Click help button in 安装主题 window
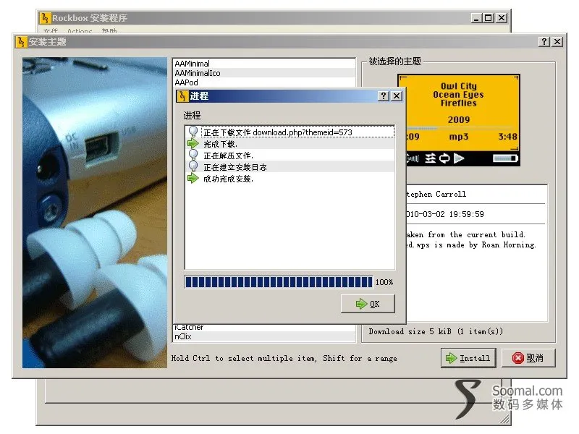Screen dimensions: 579x434 (x=544, y=42)
